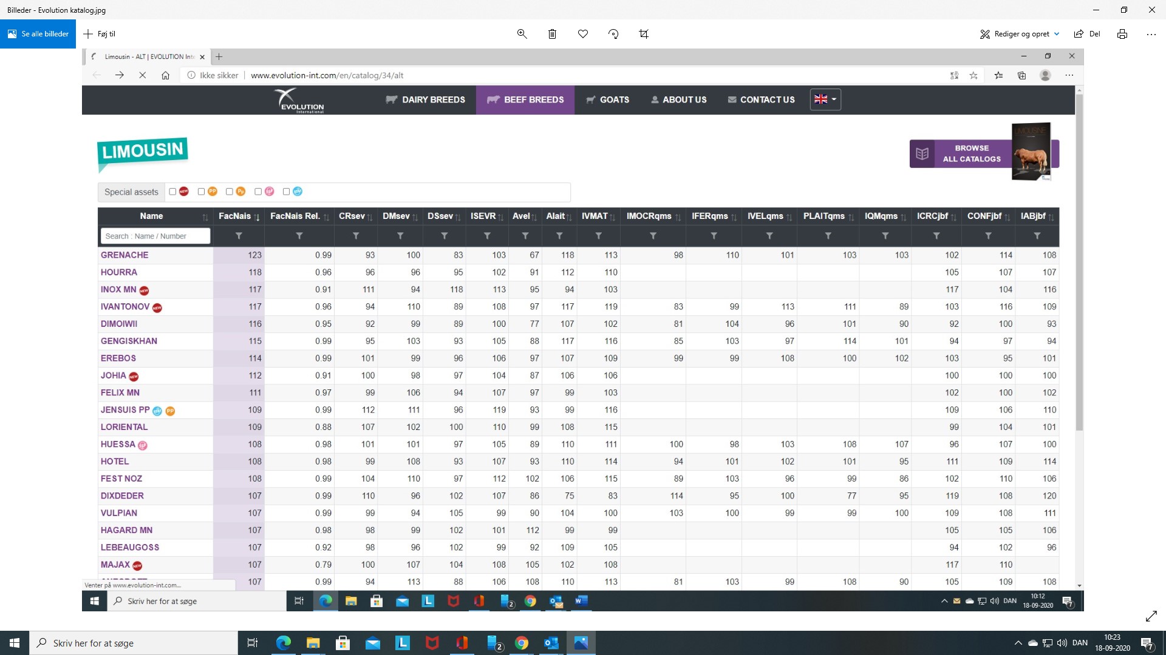Screen dimensions: 1166x655
Task: Open the DAIRY BREEDS menu
Action: coord(426,99)
